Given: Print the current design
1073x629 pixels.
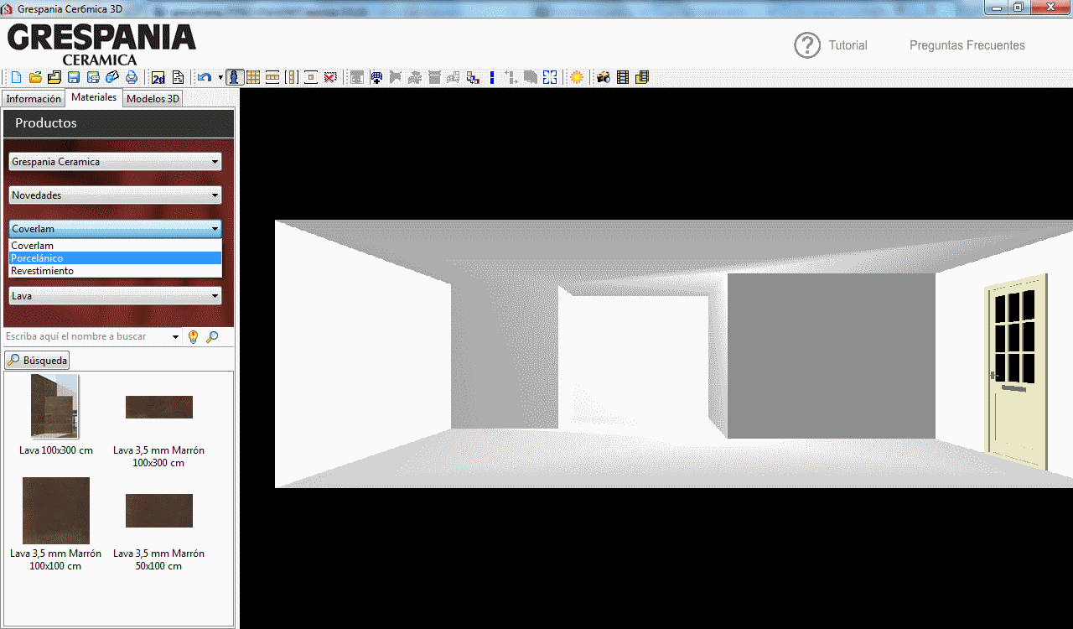Looking at the screenshot, I should (x=132, y=77).
